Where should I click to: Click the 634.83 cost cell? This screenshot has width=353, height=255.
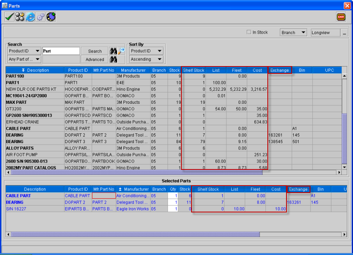pyautogui.click(x=258, y=122)
